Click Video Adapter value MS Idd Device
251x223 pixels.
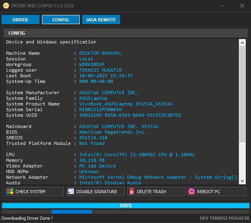(x=97, y=166)
